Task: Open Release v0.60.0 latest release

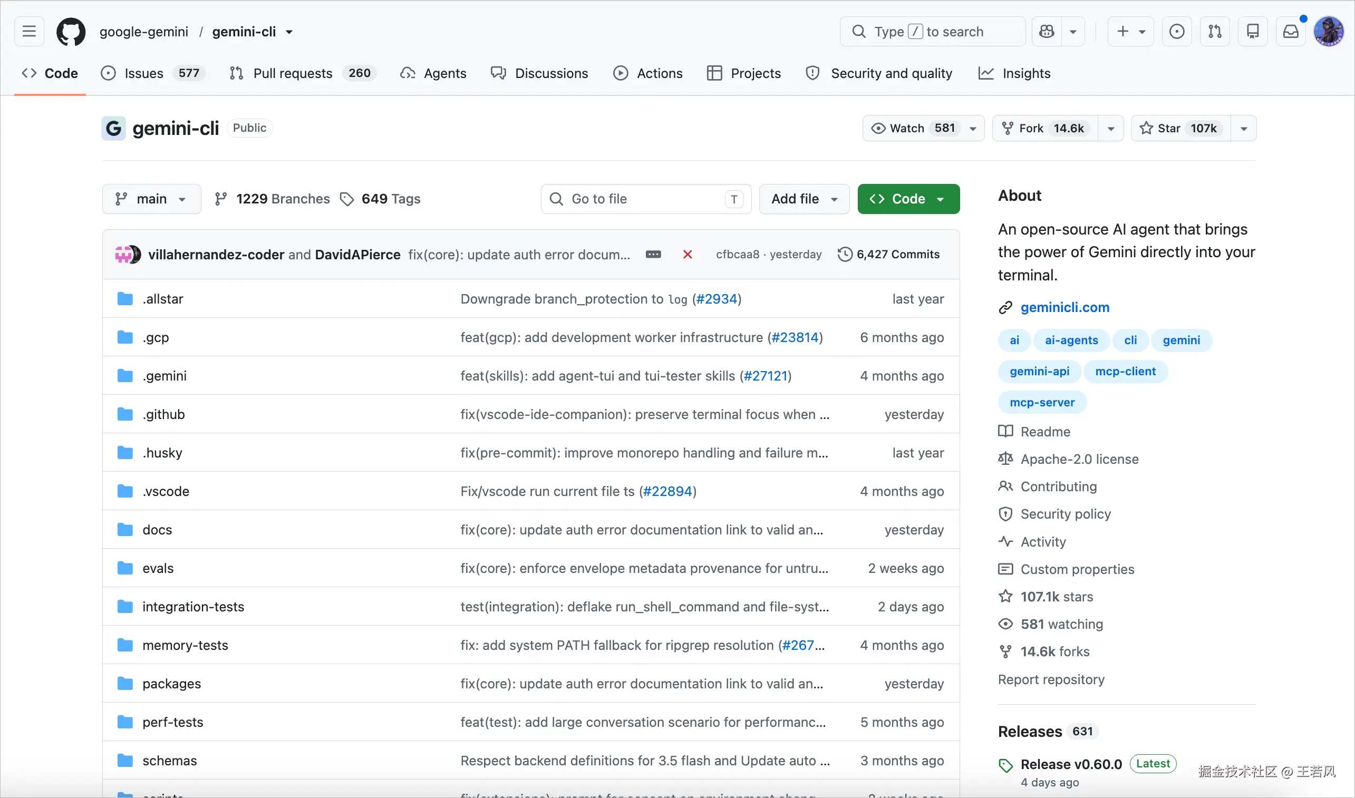Action: pos(1071,764)
